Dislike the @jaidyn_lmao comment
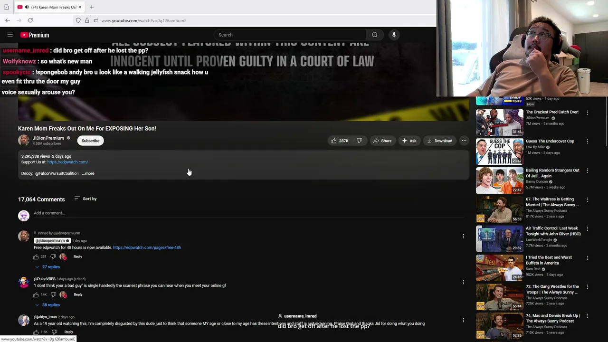This screenshot has height=342, width=608. [x=54, y=332]
